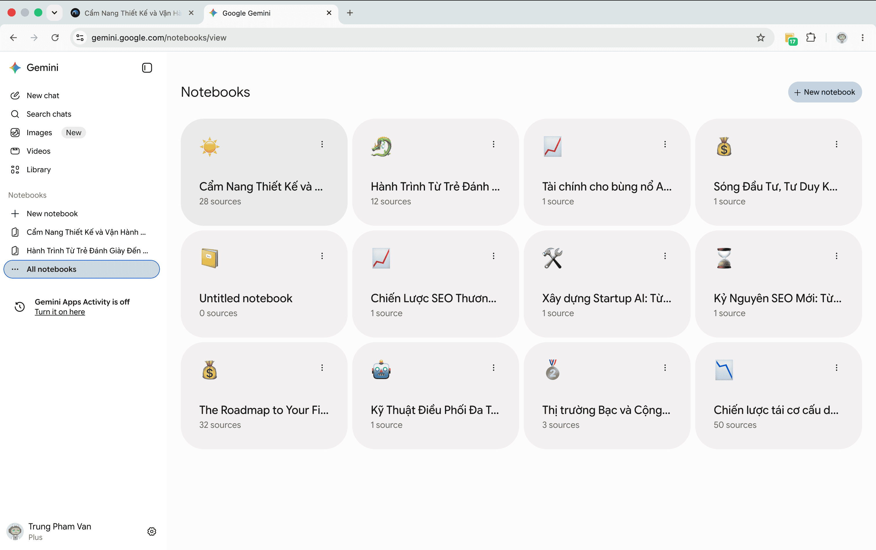Open settings with the gear icon
Image resolution: width=876 pixels, height=550 pixels.
tap(152, 531)
